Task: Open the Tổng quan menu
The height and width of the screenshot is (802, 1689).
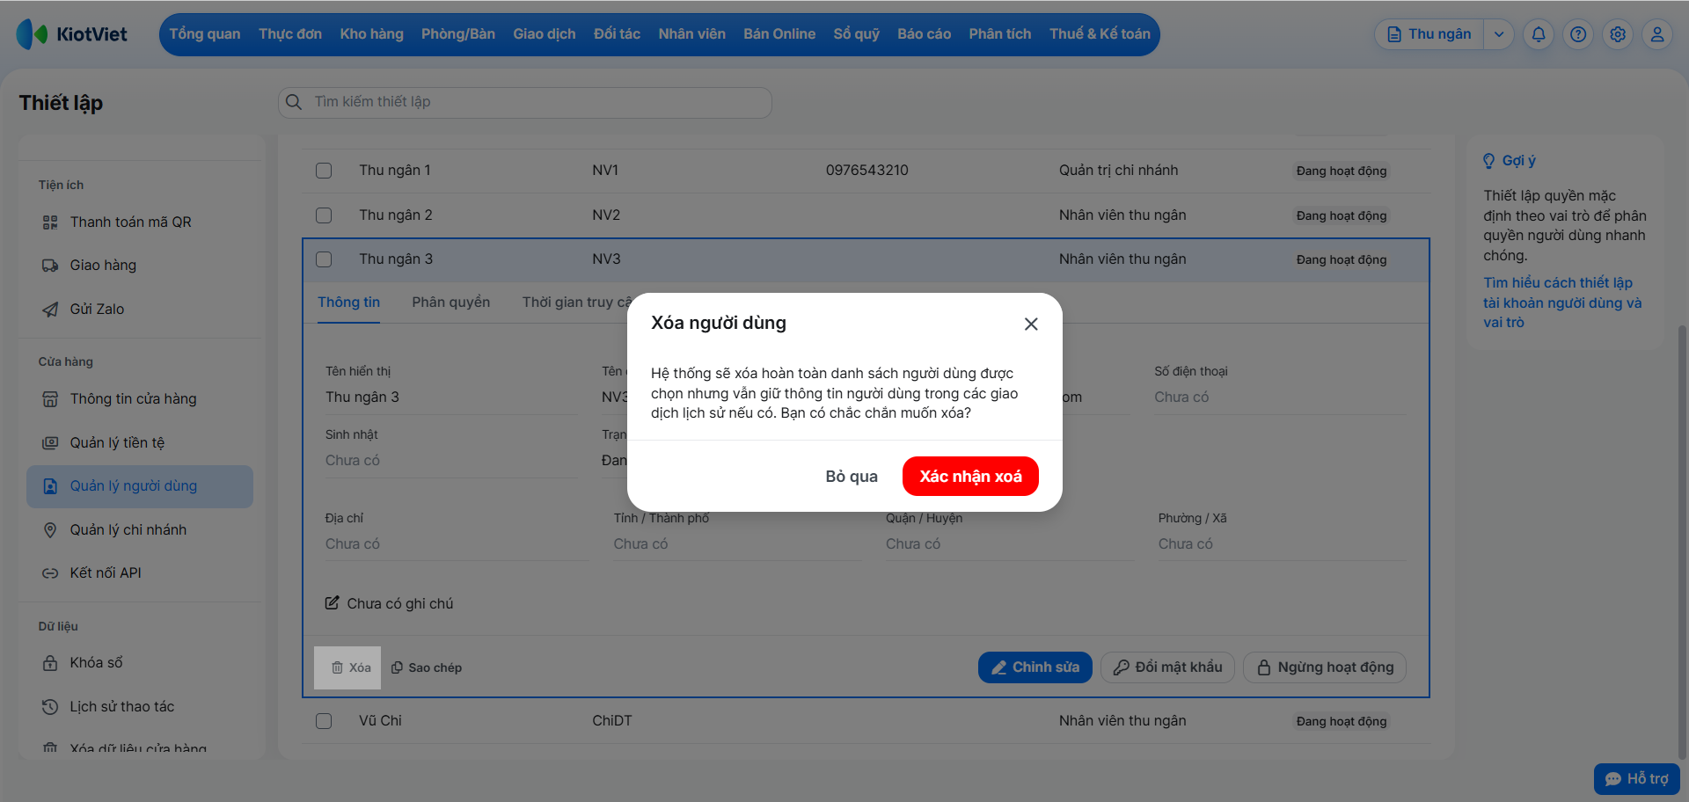Action: [x=205, y=34]
